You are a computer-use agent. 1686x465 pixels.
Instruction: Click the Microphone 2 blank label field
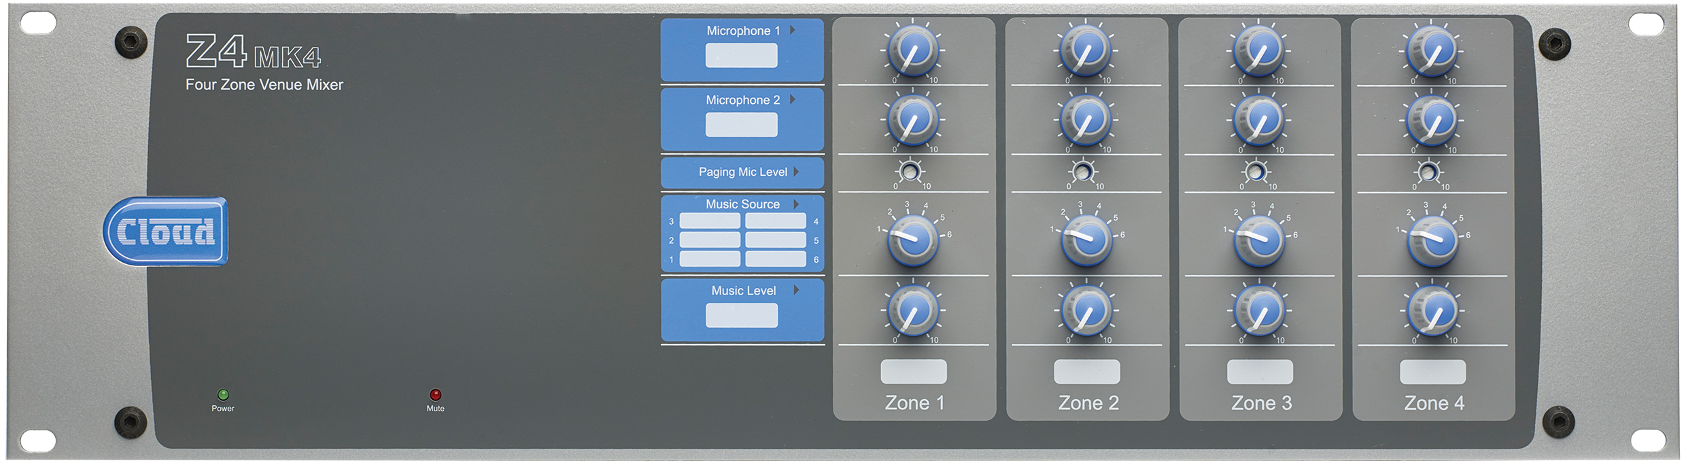742,125
